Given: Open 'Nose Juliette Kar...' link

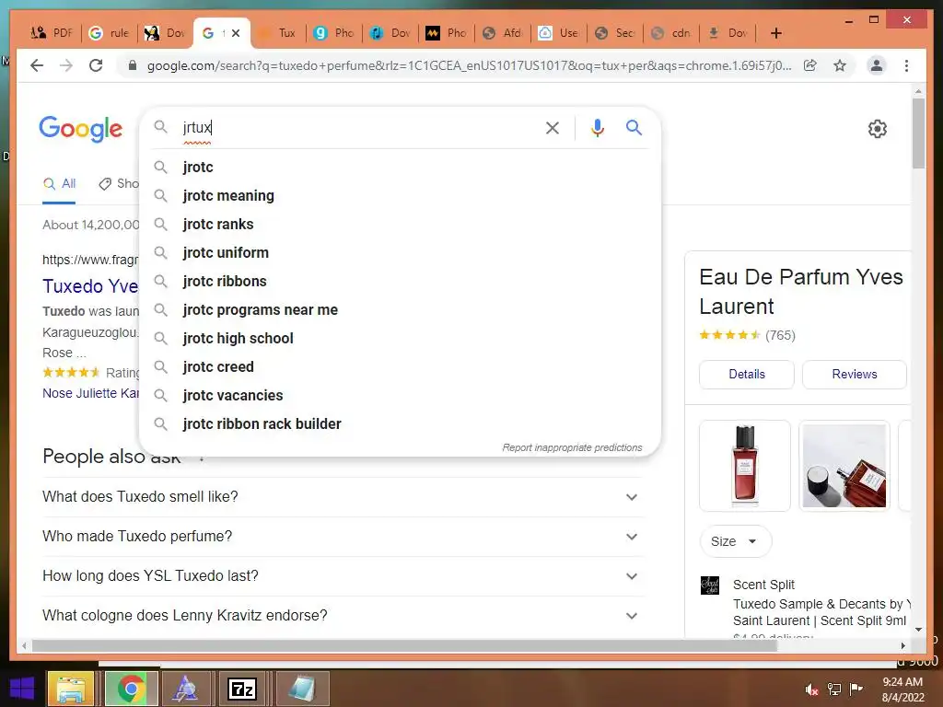Looking at the screenshot, I should point(90,393).
